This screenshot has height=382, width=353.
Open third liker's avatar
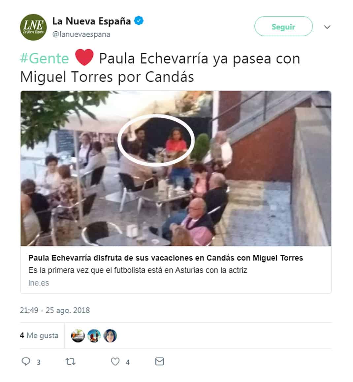[110, 336]
